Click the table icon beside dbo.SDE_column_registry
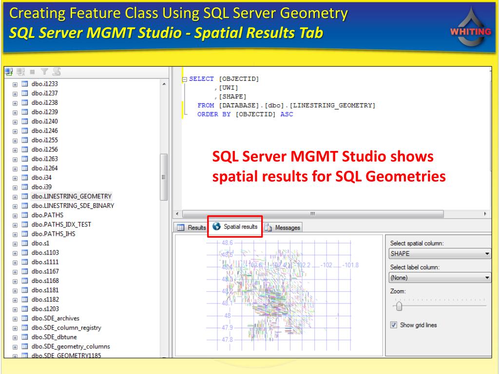Viewport: 499px width, 374px height. pos(24,328)
